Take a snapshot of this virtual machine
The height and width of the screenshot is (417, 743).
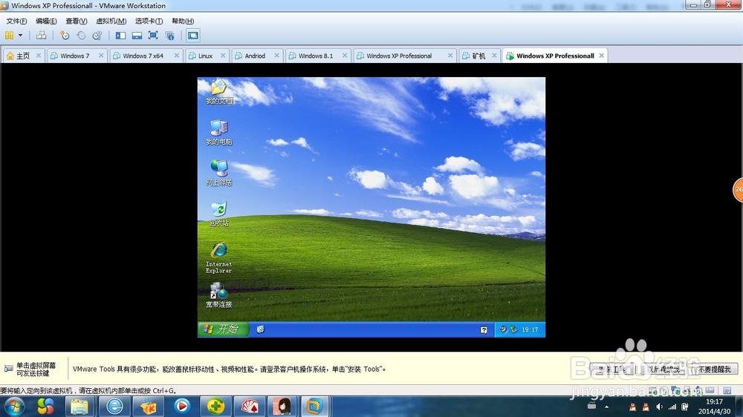65,35
